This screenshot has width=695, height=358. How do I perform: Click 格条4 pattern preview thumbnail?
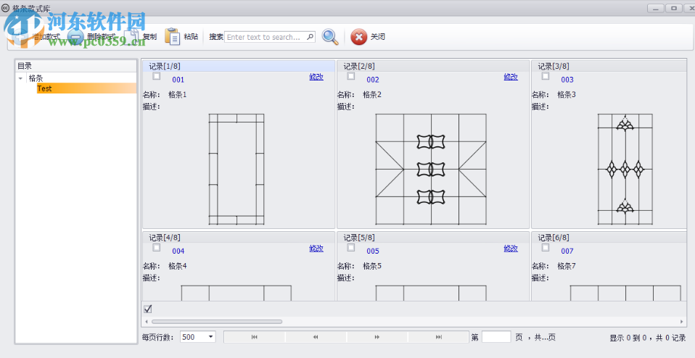tap(237, 293)
